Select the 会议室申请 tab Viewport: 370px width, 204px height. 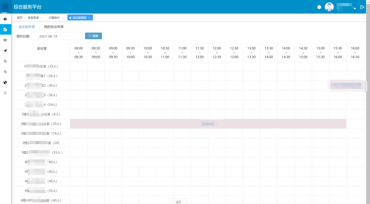coord(27,27)
